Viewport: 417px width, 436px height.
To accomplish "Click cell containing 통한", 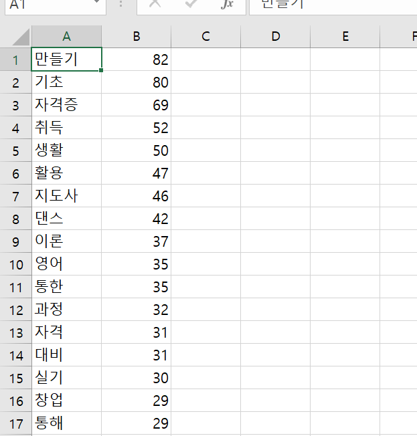I will [x=66, y=287].
